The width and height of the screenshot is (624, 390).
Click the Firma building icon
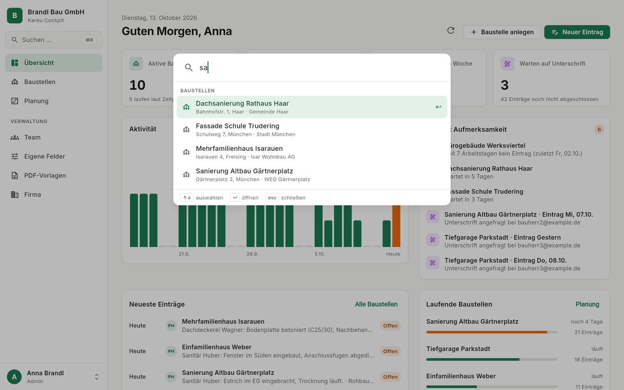pyautogui.click(x=15, y=194)
